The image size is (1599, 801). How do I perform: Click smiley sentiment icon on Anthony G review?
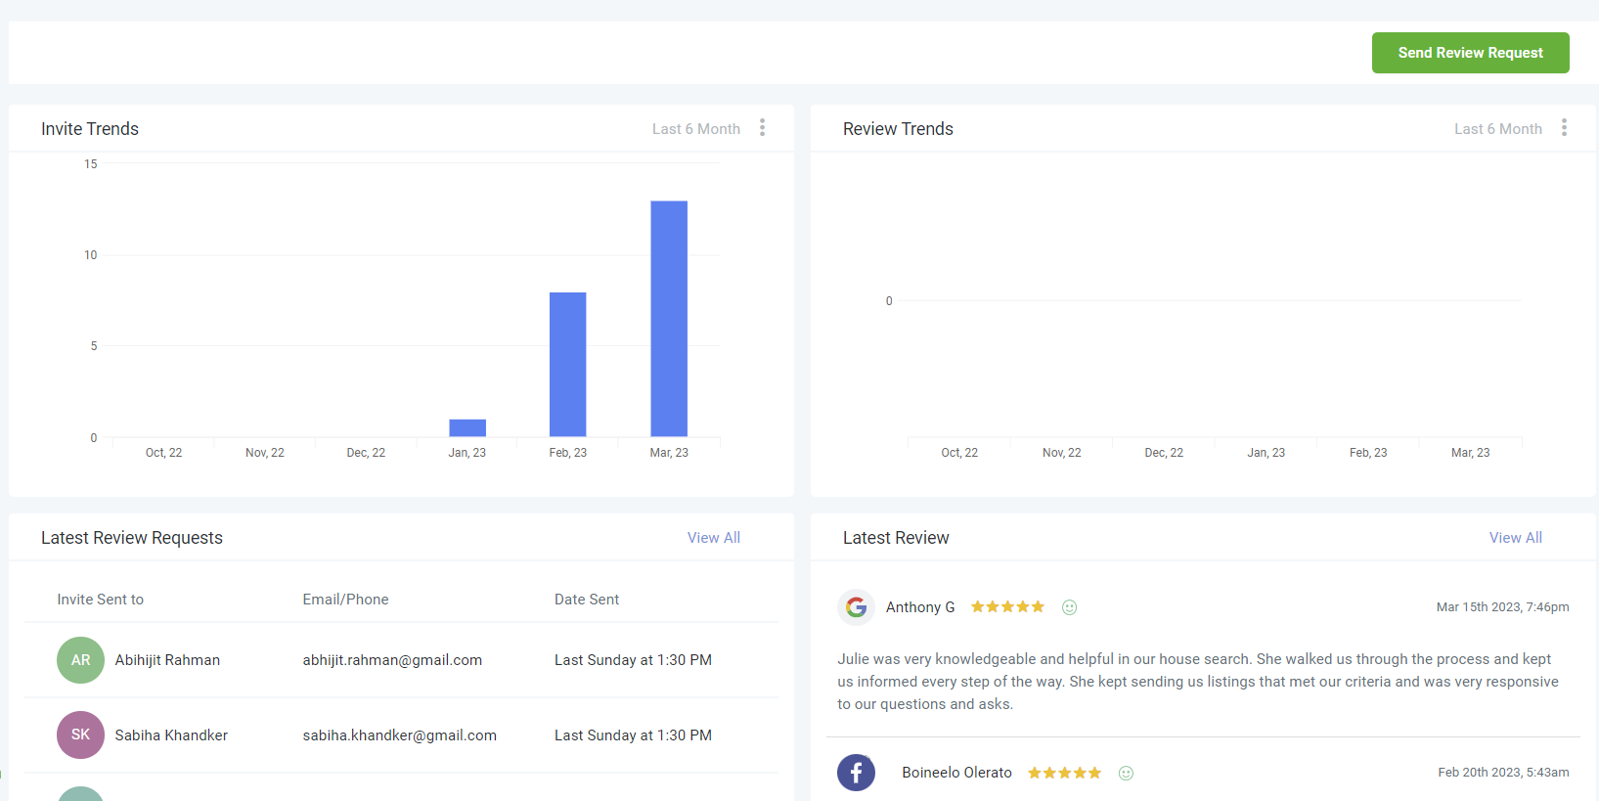click(1069, 607)
